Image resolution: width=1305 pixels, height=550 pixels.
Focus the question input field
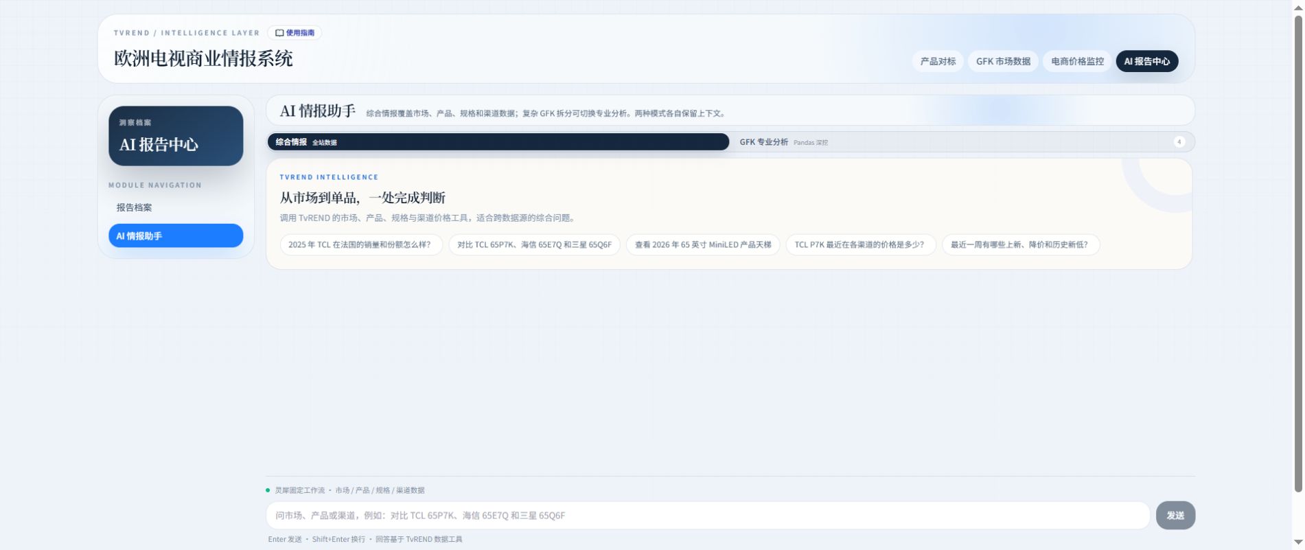(708, 516)
